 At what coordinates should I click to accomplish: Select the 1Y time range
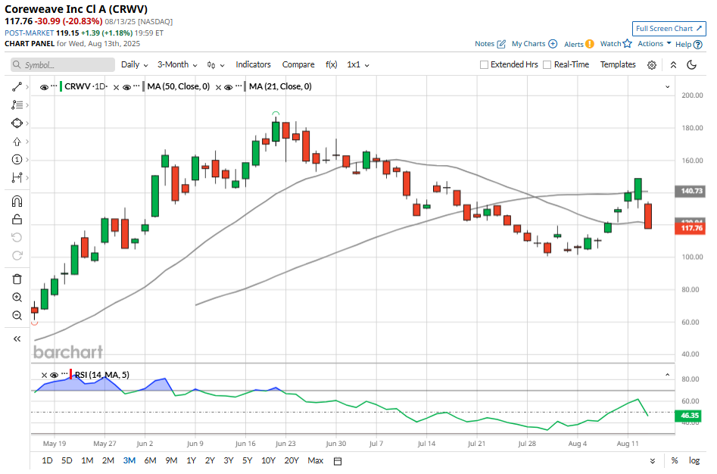point(191,460)
